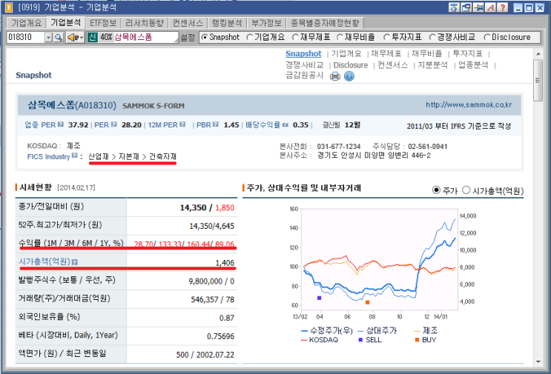Switch to the 리서치동향 tab
The width and height of the screenshot is (551, 374).
145,23
